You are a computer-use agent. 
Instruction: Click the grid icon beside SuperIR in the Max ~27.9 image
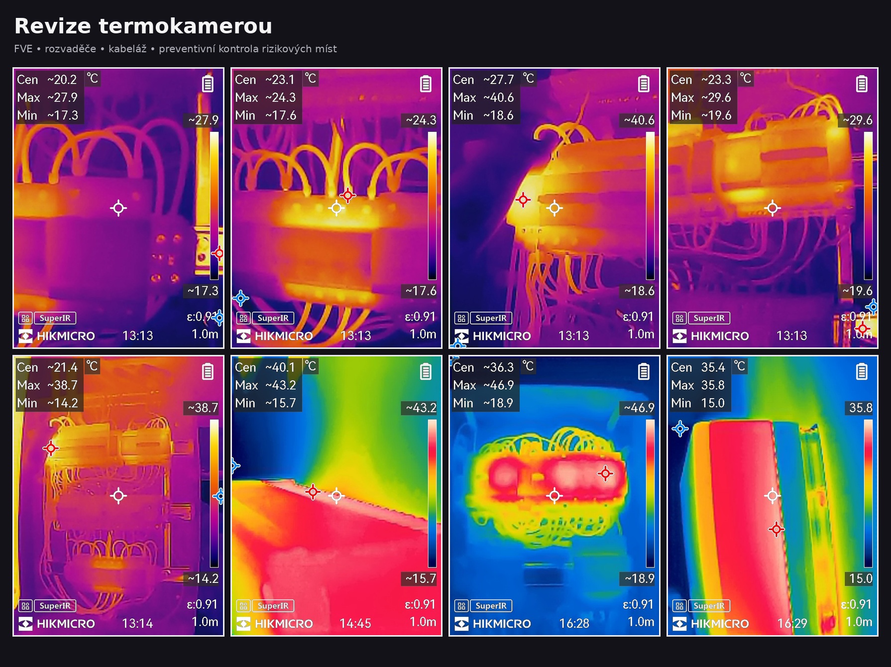coord(25,318)
